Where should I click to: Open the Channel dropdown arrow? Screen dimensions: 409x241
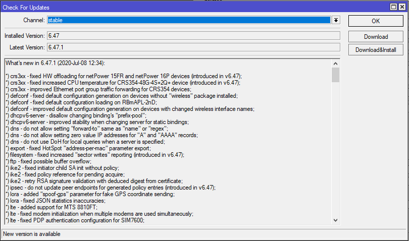click(336, 20)
